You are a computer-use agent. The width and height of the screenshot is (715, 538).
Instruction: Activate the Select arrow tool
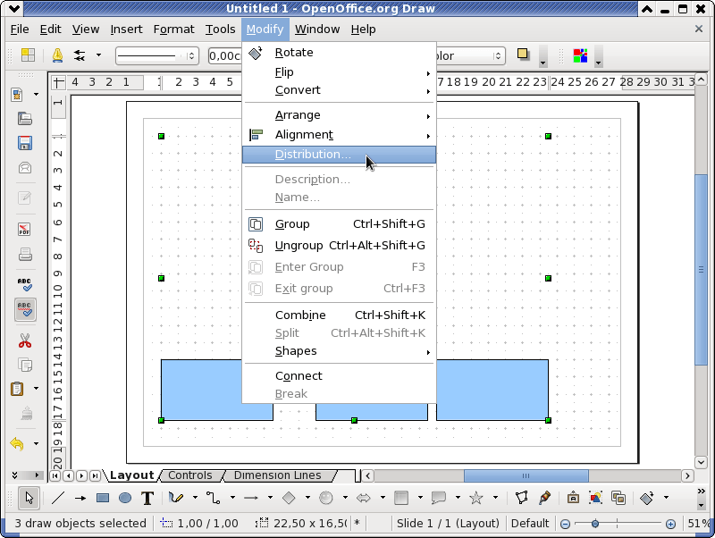(x=29, y=498)
